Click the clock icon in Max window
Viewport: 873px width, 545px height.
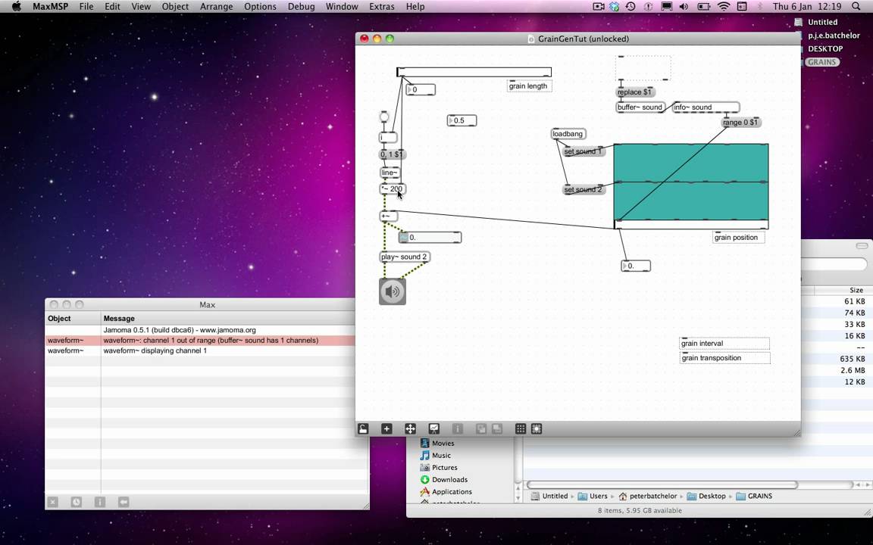(77, 502)
